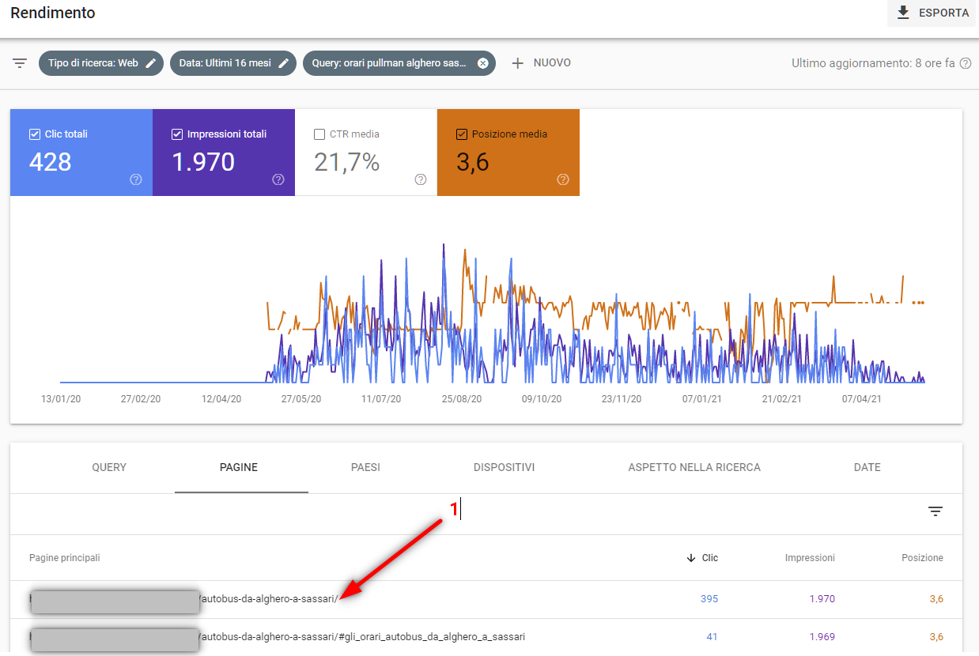
Task: Open help icon in Impressioni totali card
Action: 278,179
